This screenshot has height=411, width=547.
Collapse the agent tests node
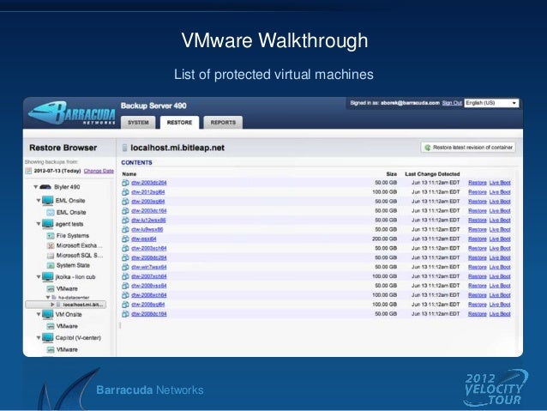tap(39, 224)
